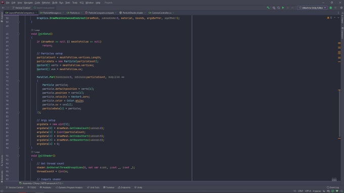The width and height of the screenshot is (344, 193).
Task: Click the Rider application logo icon
Action: 3,3
